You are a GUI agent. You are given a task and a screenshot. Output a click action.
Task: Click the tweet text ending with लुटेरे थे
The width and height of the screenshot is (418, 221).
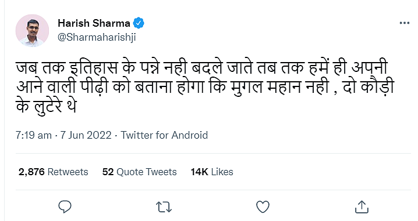(46, 106)
